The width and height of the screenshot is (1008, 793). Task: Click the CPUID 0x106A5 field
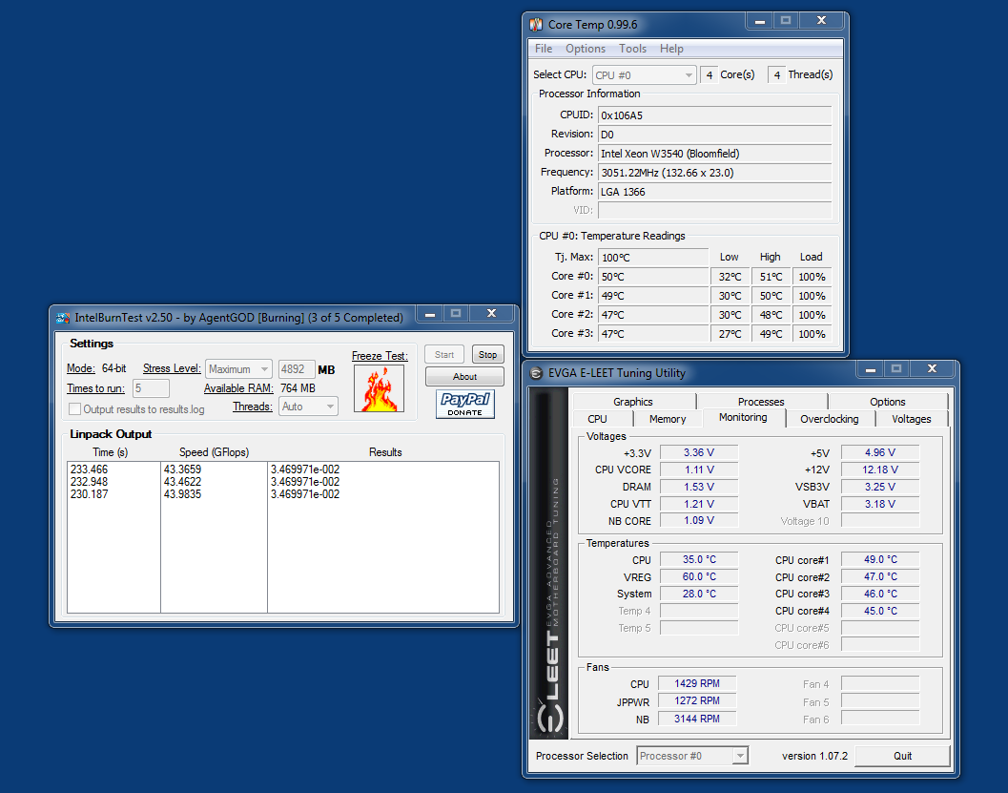(x=715, y=115)
